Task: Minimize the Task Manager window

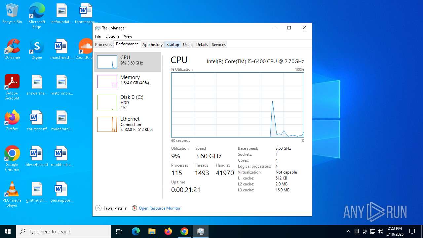Action: [x=274, y=28]
